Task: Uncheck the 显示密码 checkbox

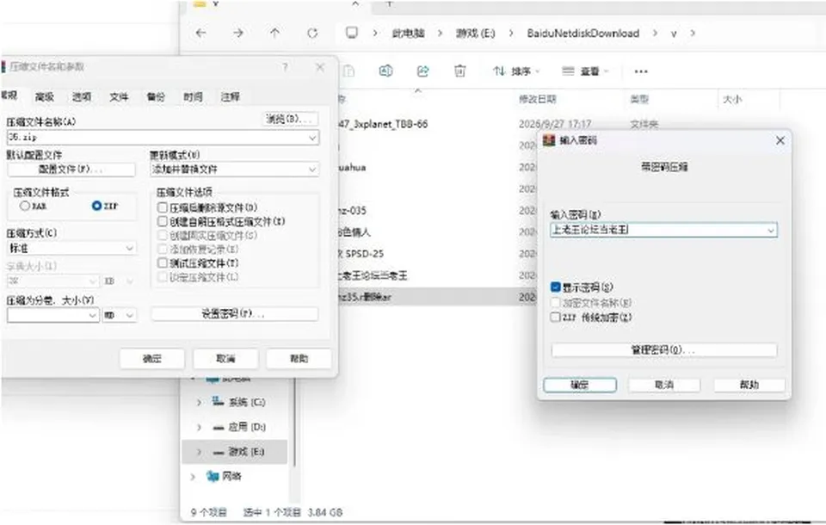Action: tap(555, 287)
